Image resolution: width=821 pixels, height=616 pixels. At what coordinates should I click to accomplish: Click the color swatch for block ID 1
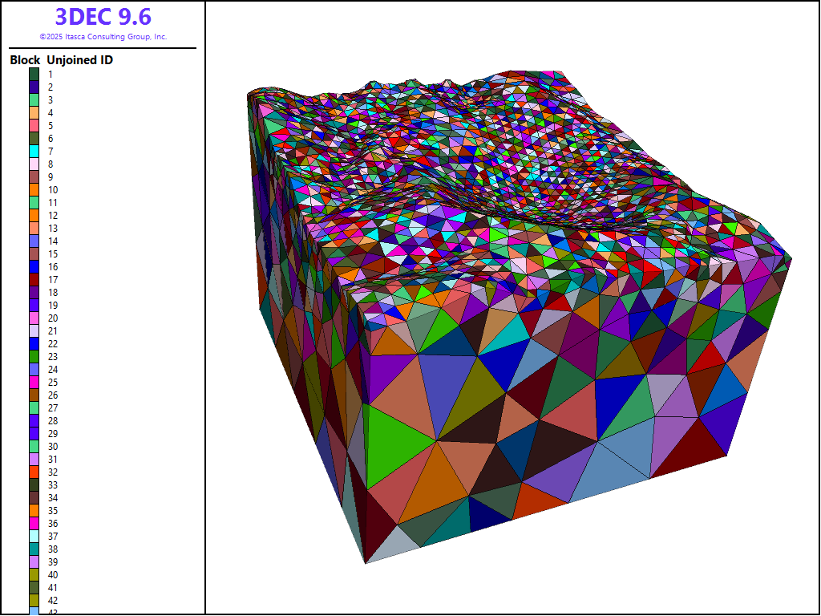[34, 74]
